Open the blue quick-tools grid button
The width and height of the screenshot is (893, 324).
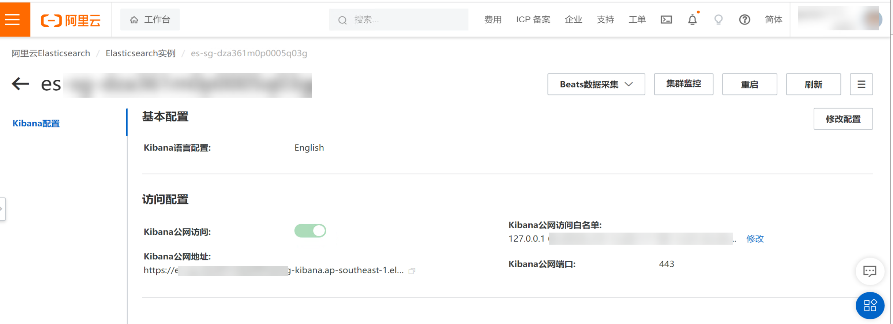pyautogui.click(x=870, y=306)
